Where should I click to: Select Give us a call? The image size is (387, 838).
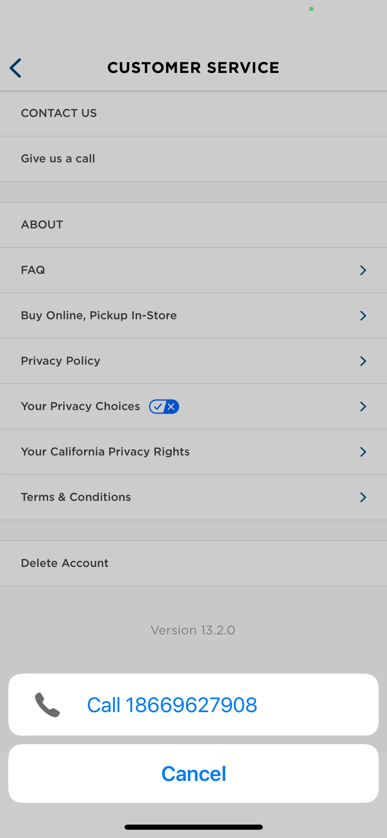point(193,159)
